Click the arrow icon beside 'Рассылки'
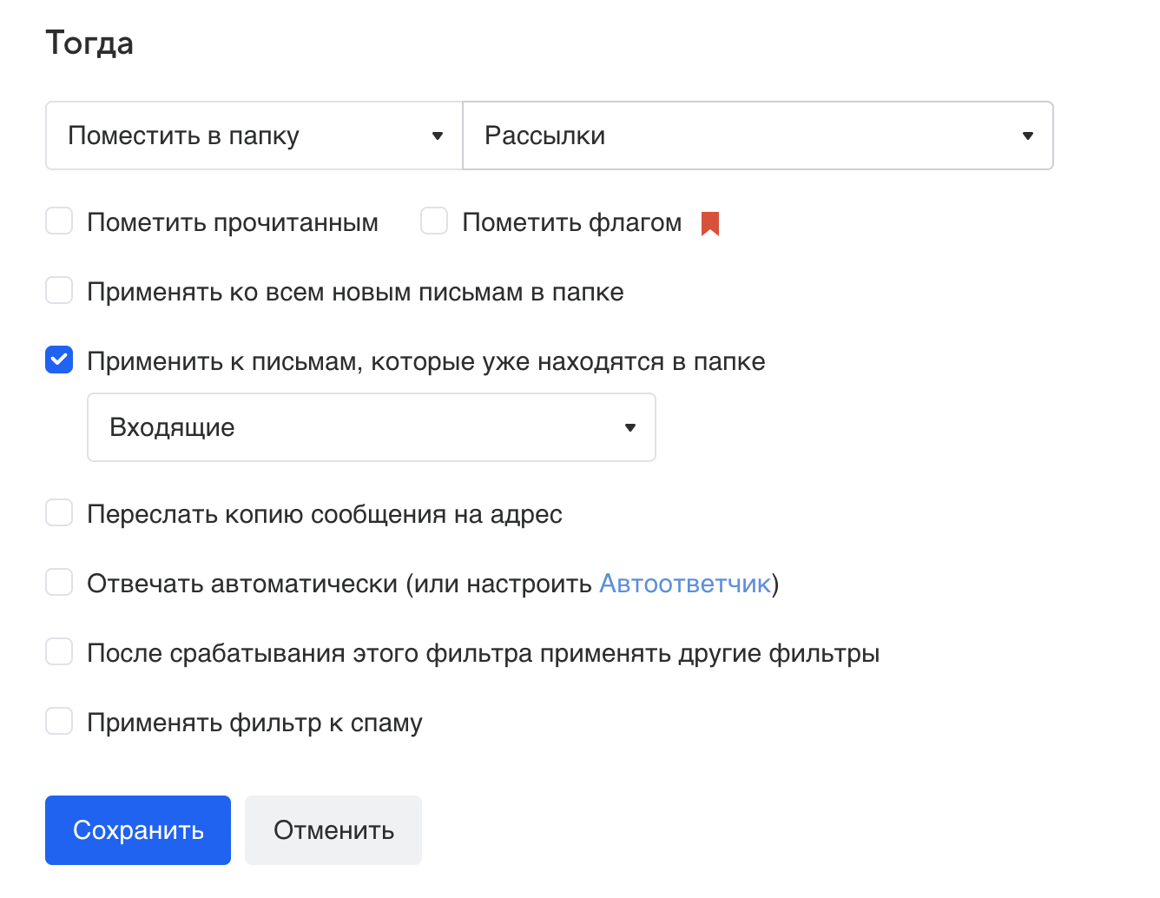 coord(1028,135)
